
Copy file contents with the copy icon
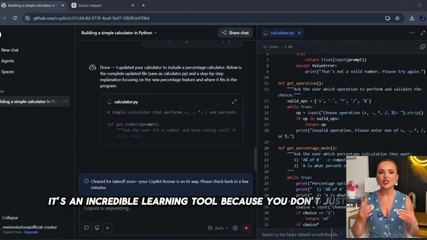pos(422,47)
